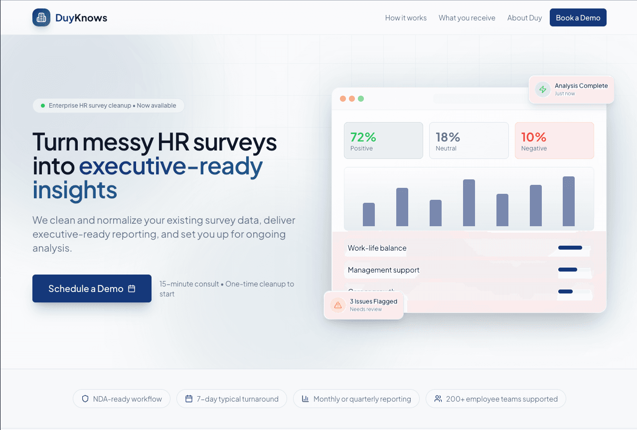
Task: Toggle the green status dot in availability badge
Action: point(42,106)
